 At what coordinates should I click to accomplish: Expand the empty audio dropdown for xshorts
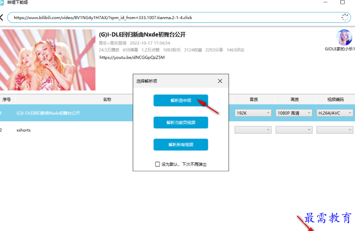click(x=253, y=130)
